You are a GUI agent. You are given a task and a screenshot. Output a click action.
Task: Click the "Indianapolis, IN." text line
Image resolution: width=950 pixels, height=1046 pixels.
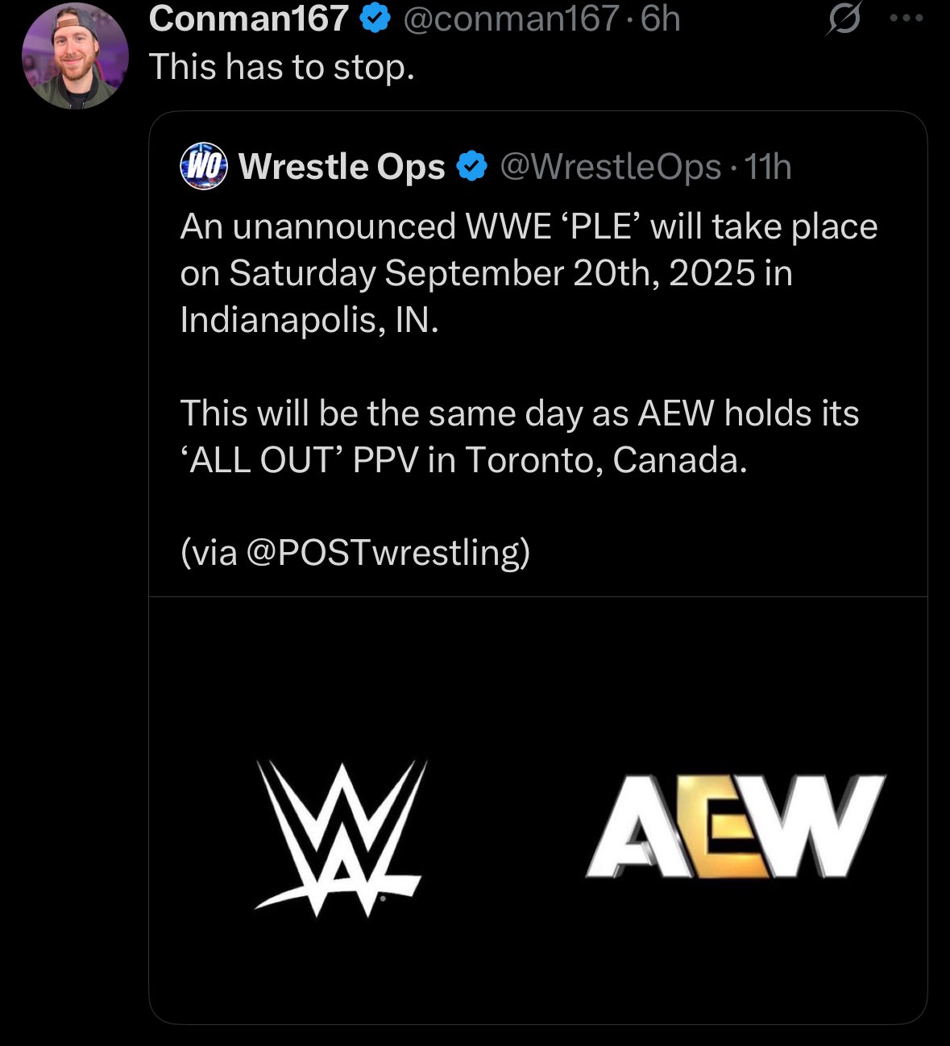click(309, 320)
